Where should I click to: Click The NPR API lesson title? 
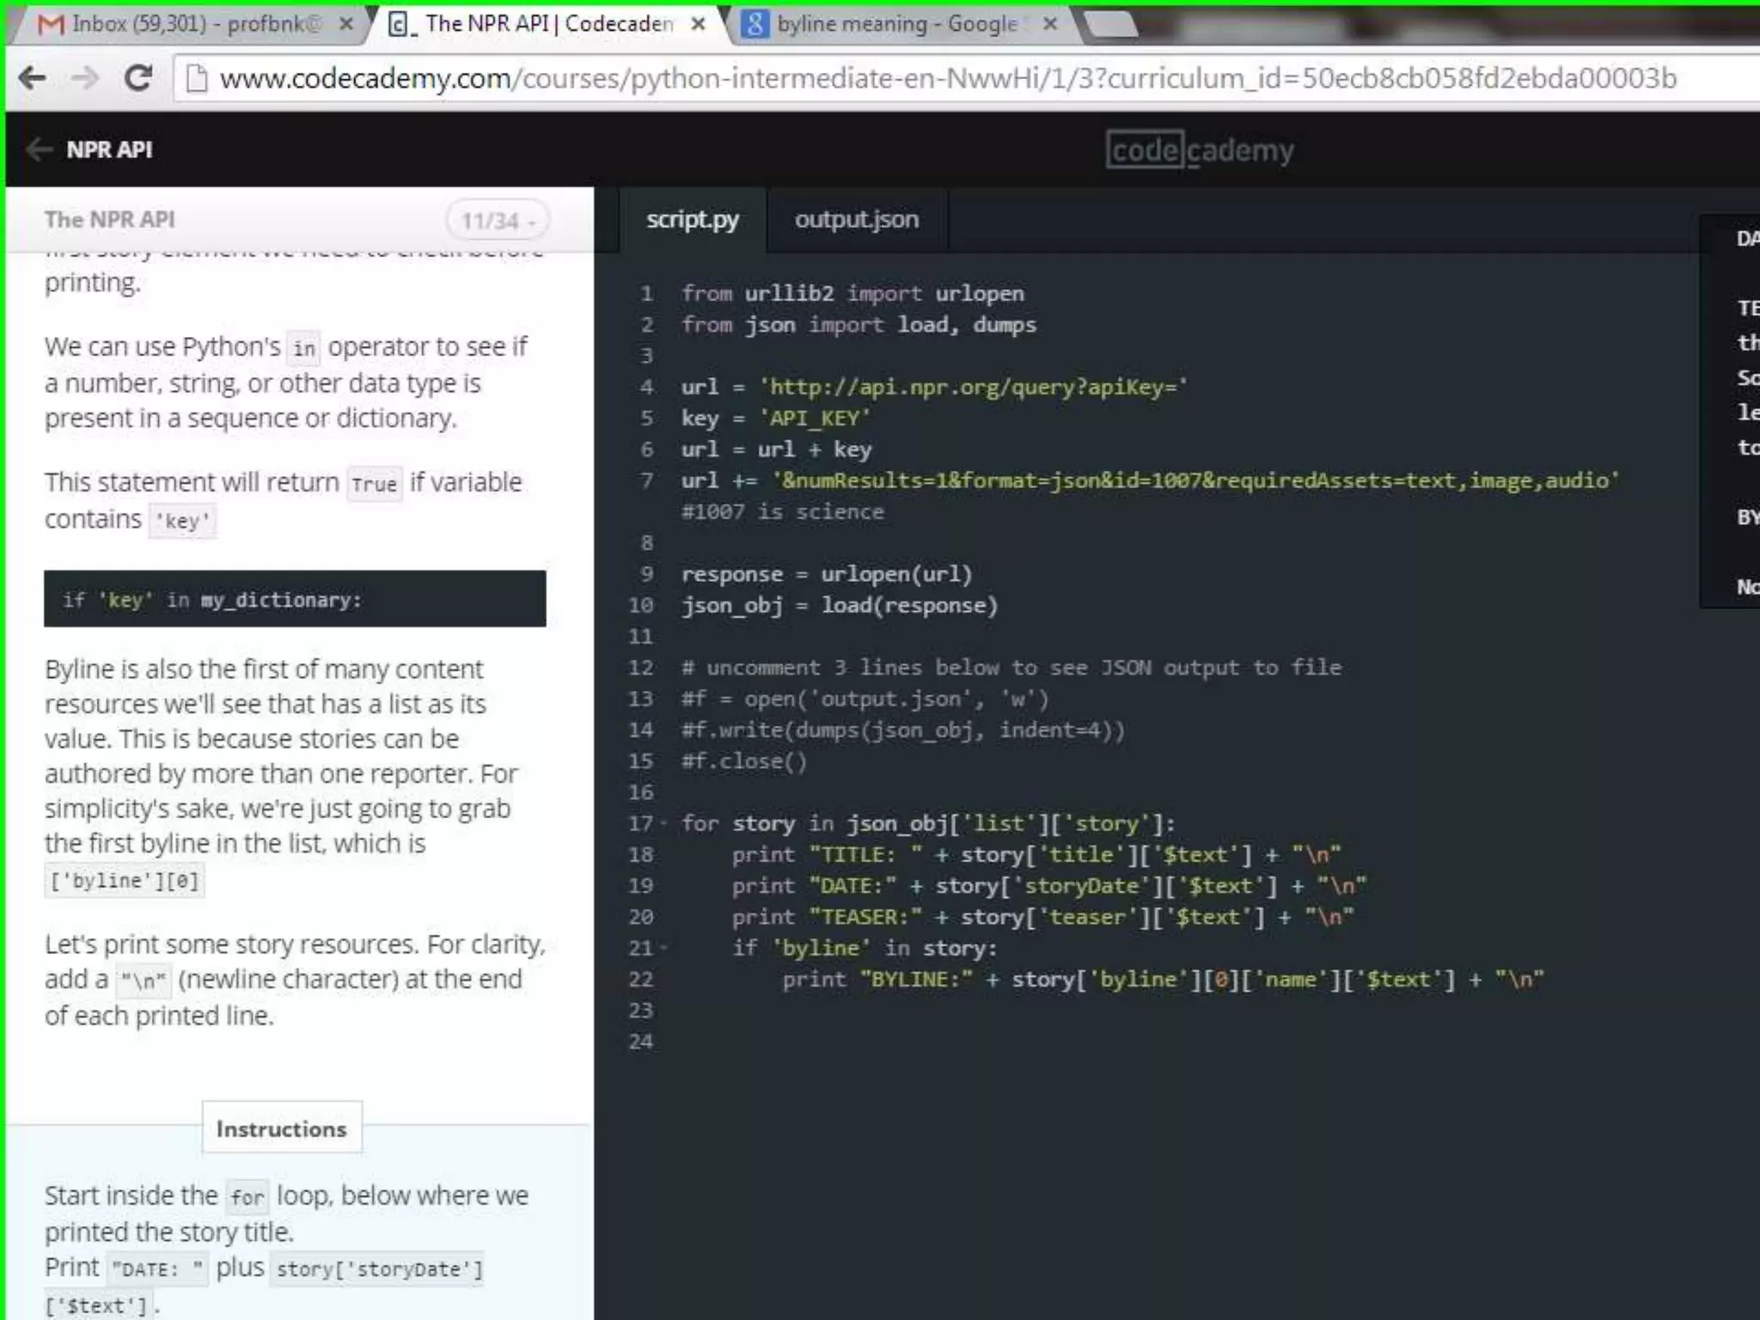click(x=109, y=220)
